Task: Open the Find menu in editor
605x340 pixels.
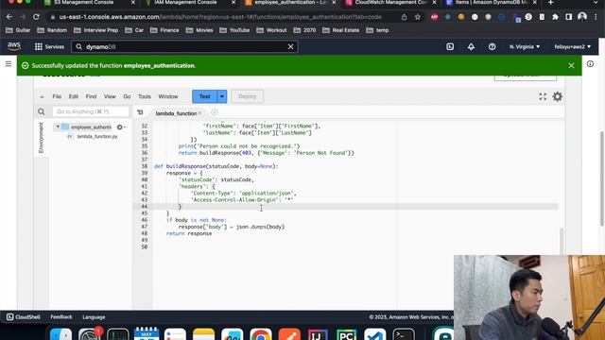Action: pyautogui.click(x=91, y=96)
